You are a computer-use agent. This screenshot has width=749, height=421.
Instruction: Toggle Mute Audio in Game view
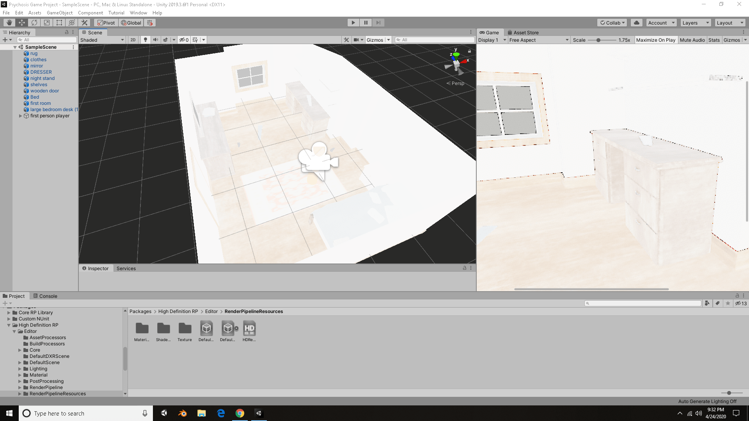pos(692,40)
